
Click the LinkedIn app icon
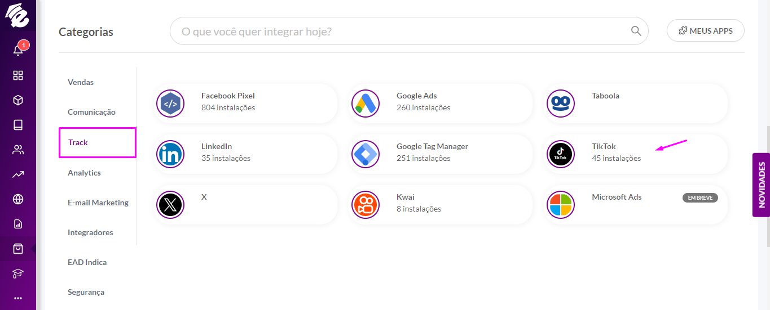coord(170,154)
